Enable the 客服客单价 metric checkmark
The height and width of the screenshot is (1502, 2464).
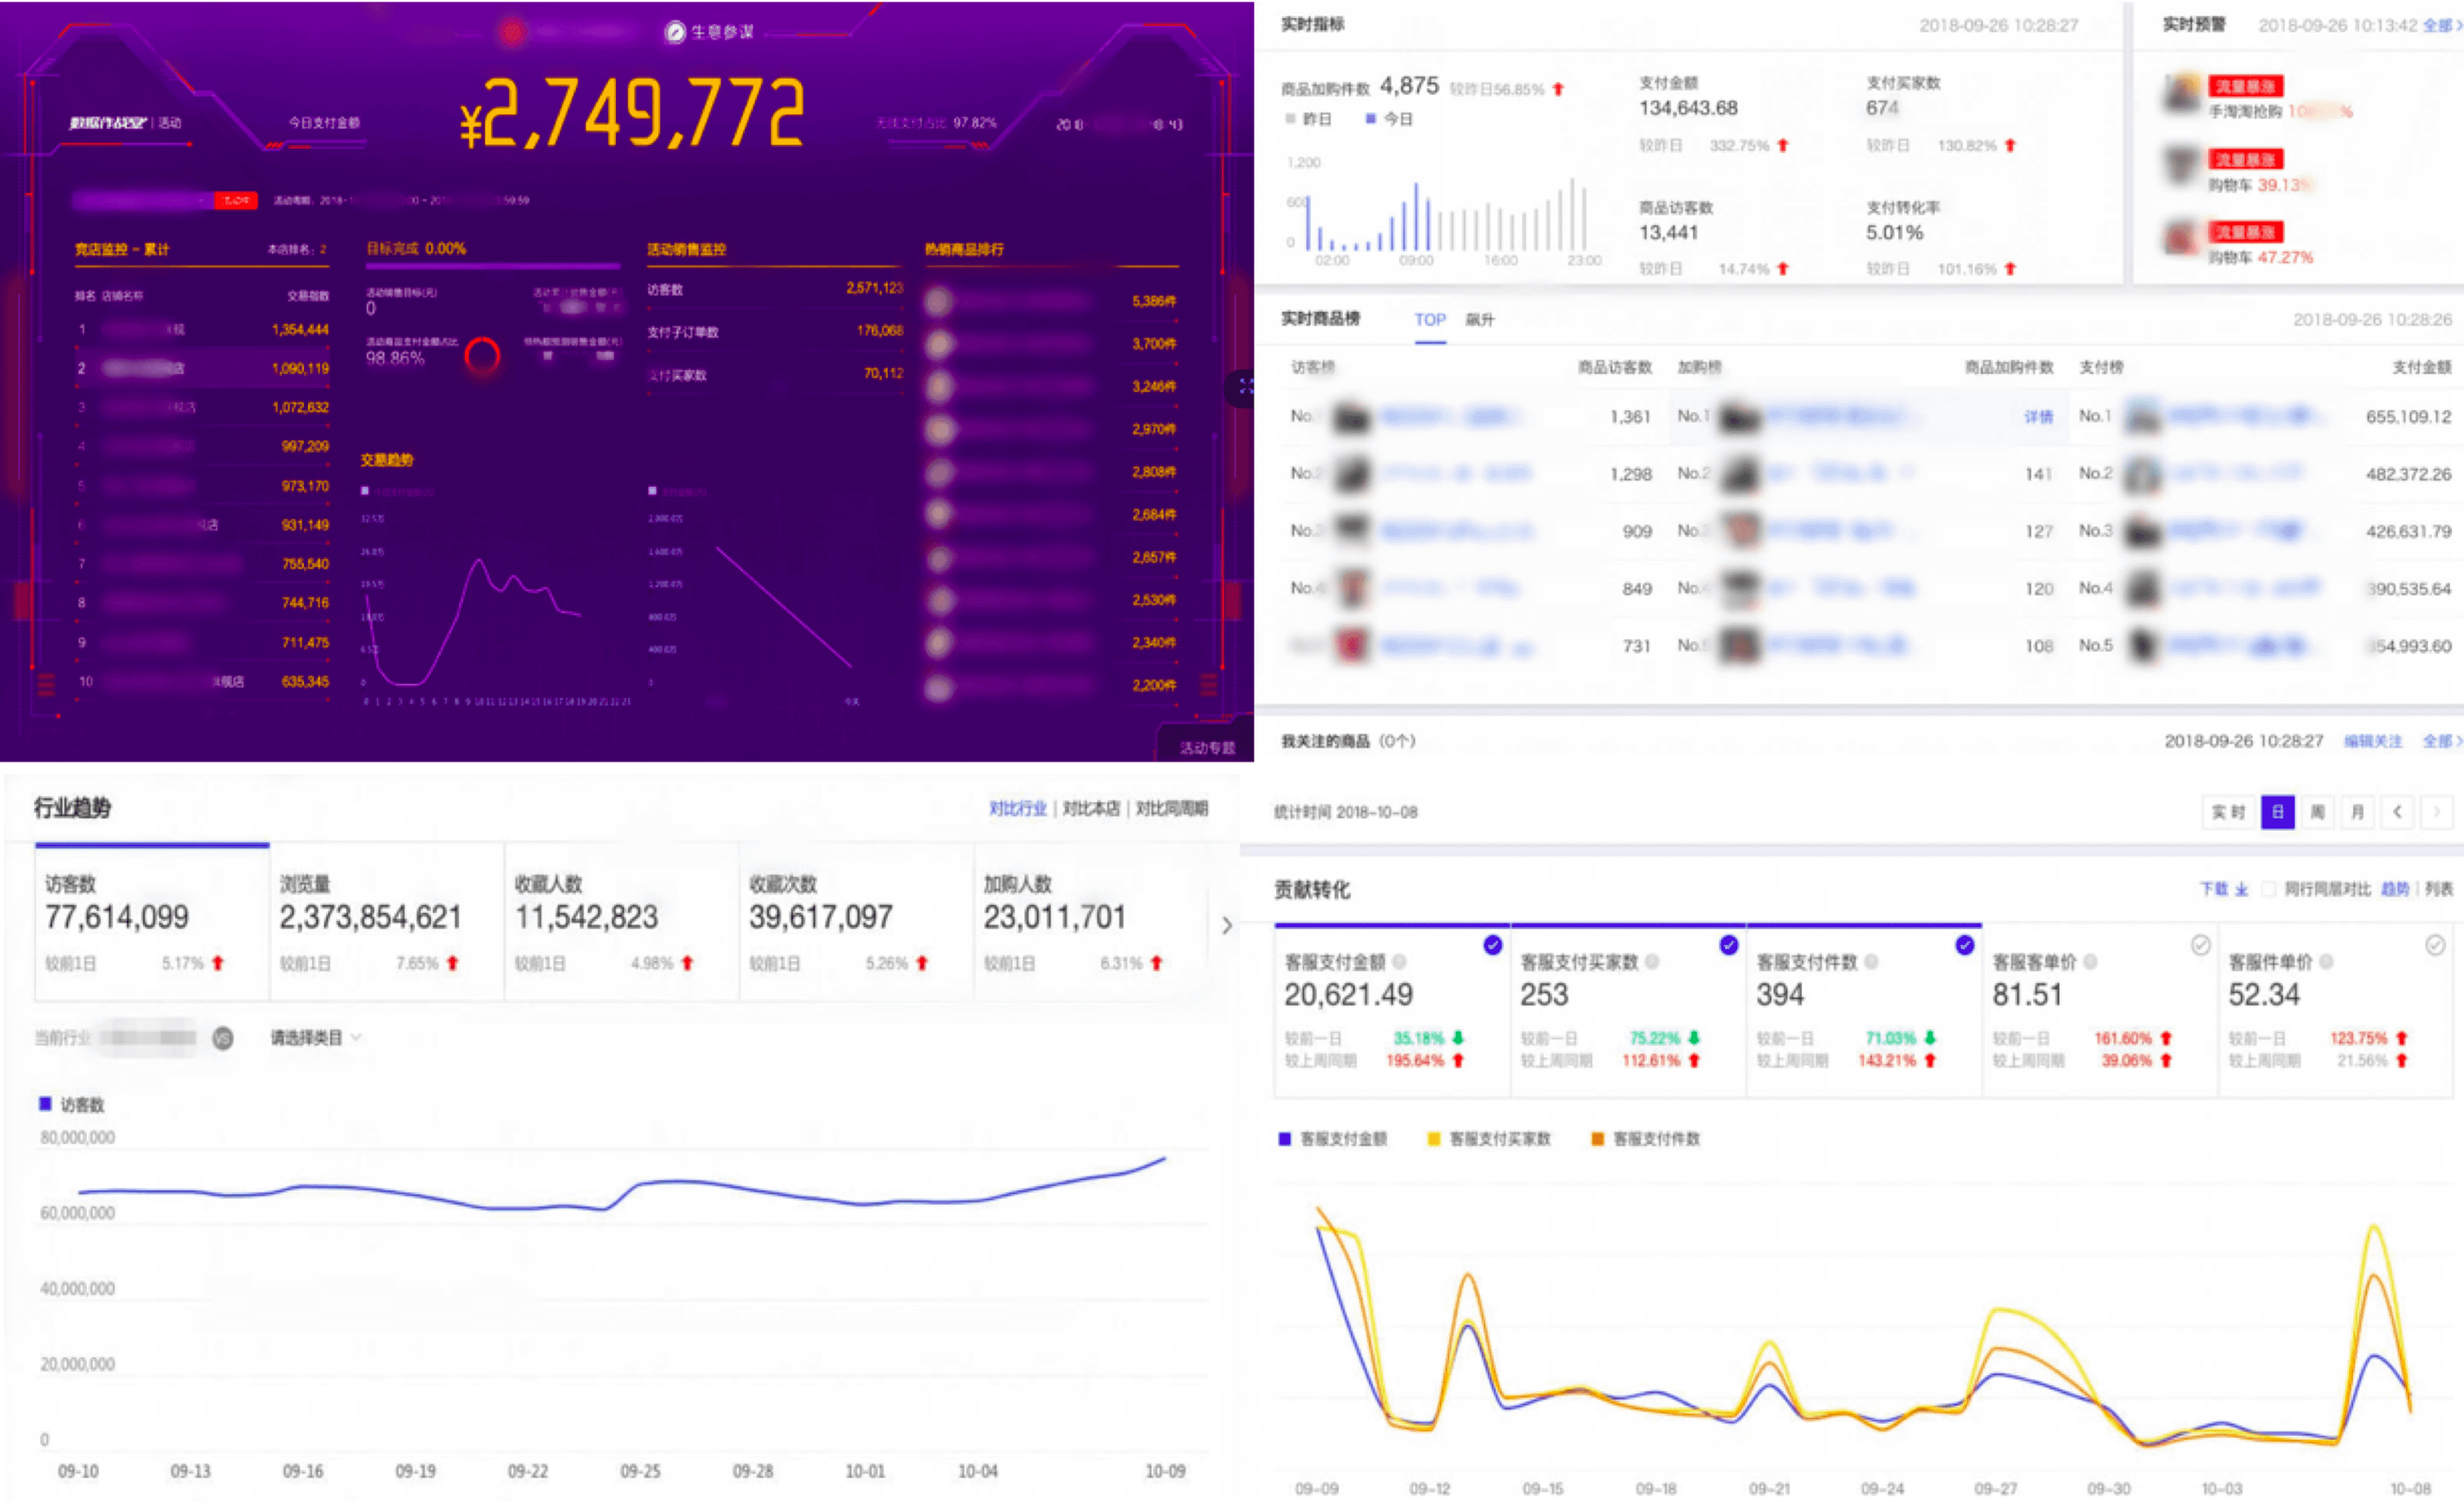pyautogui.click(x=2200, y=944)
